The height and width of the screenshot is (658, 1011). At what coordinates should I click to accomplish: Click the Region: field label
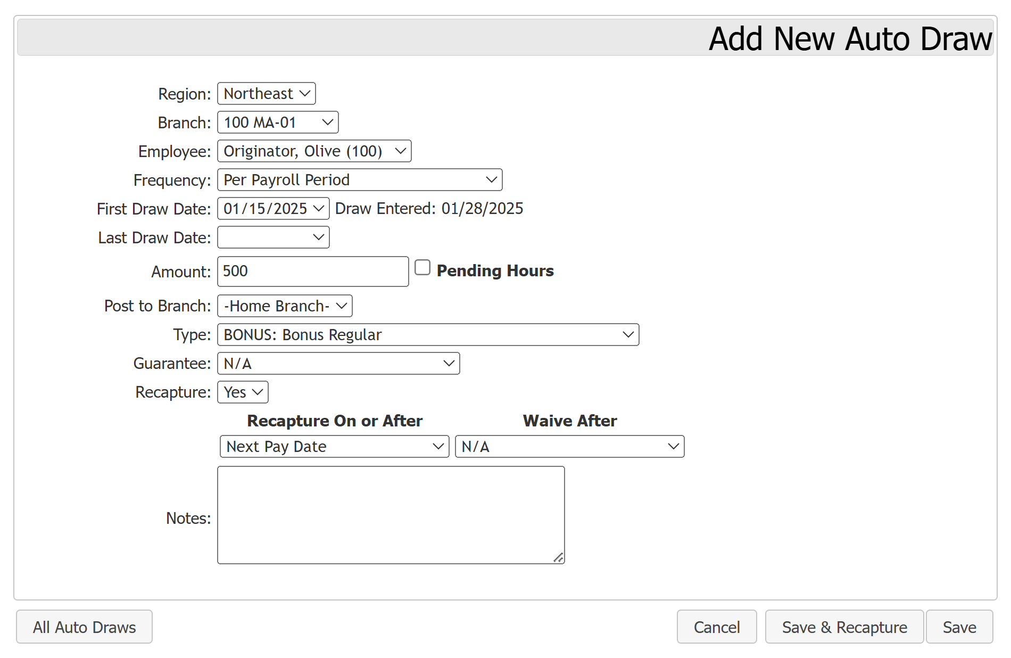(x=185, y=94)
